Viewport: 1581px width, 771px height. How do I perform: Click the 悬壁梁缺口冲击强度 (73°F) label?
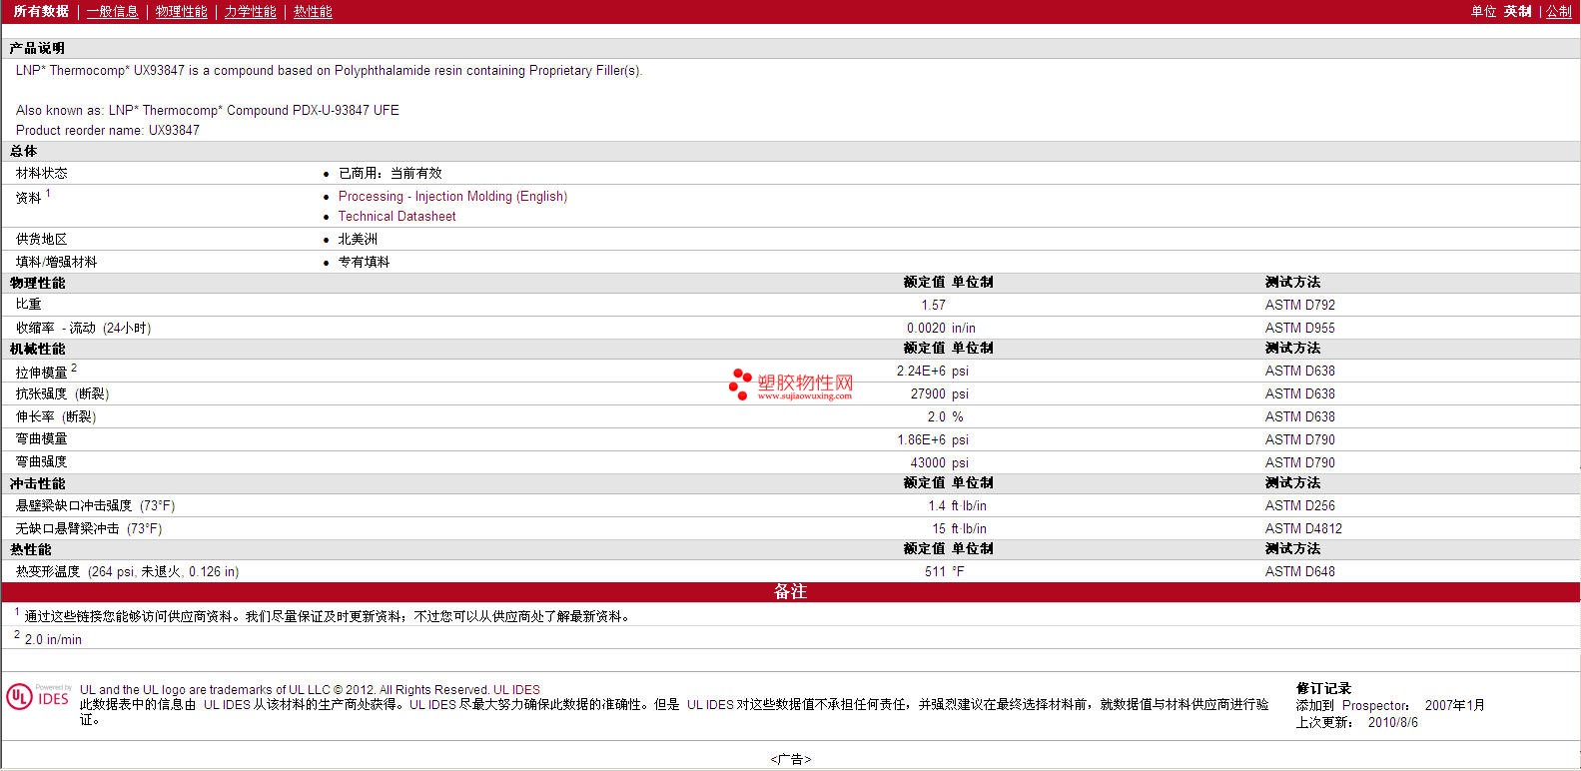point(95,506)
